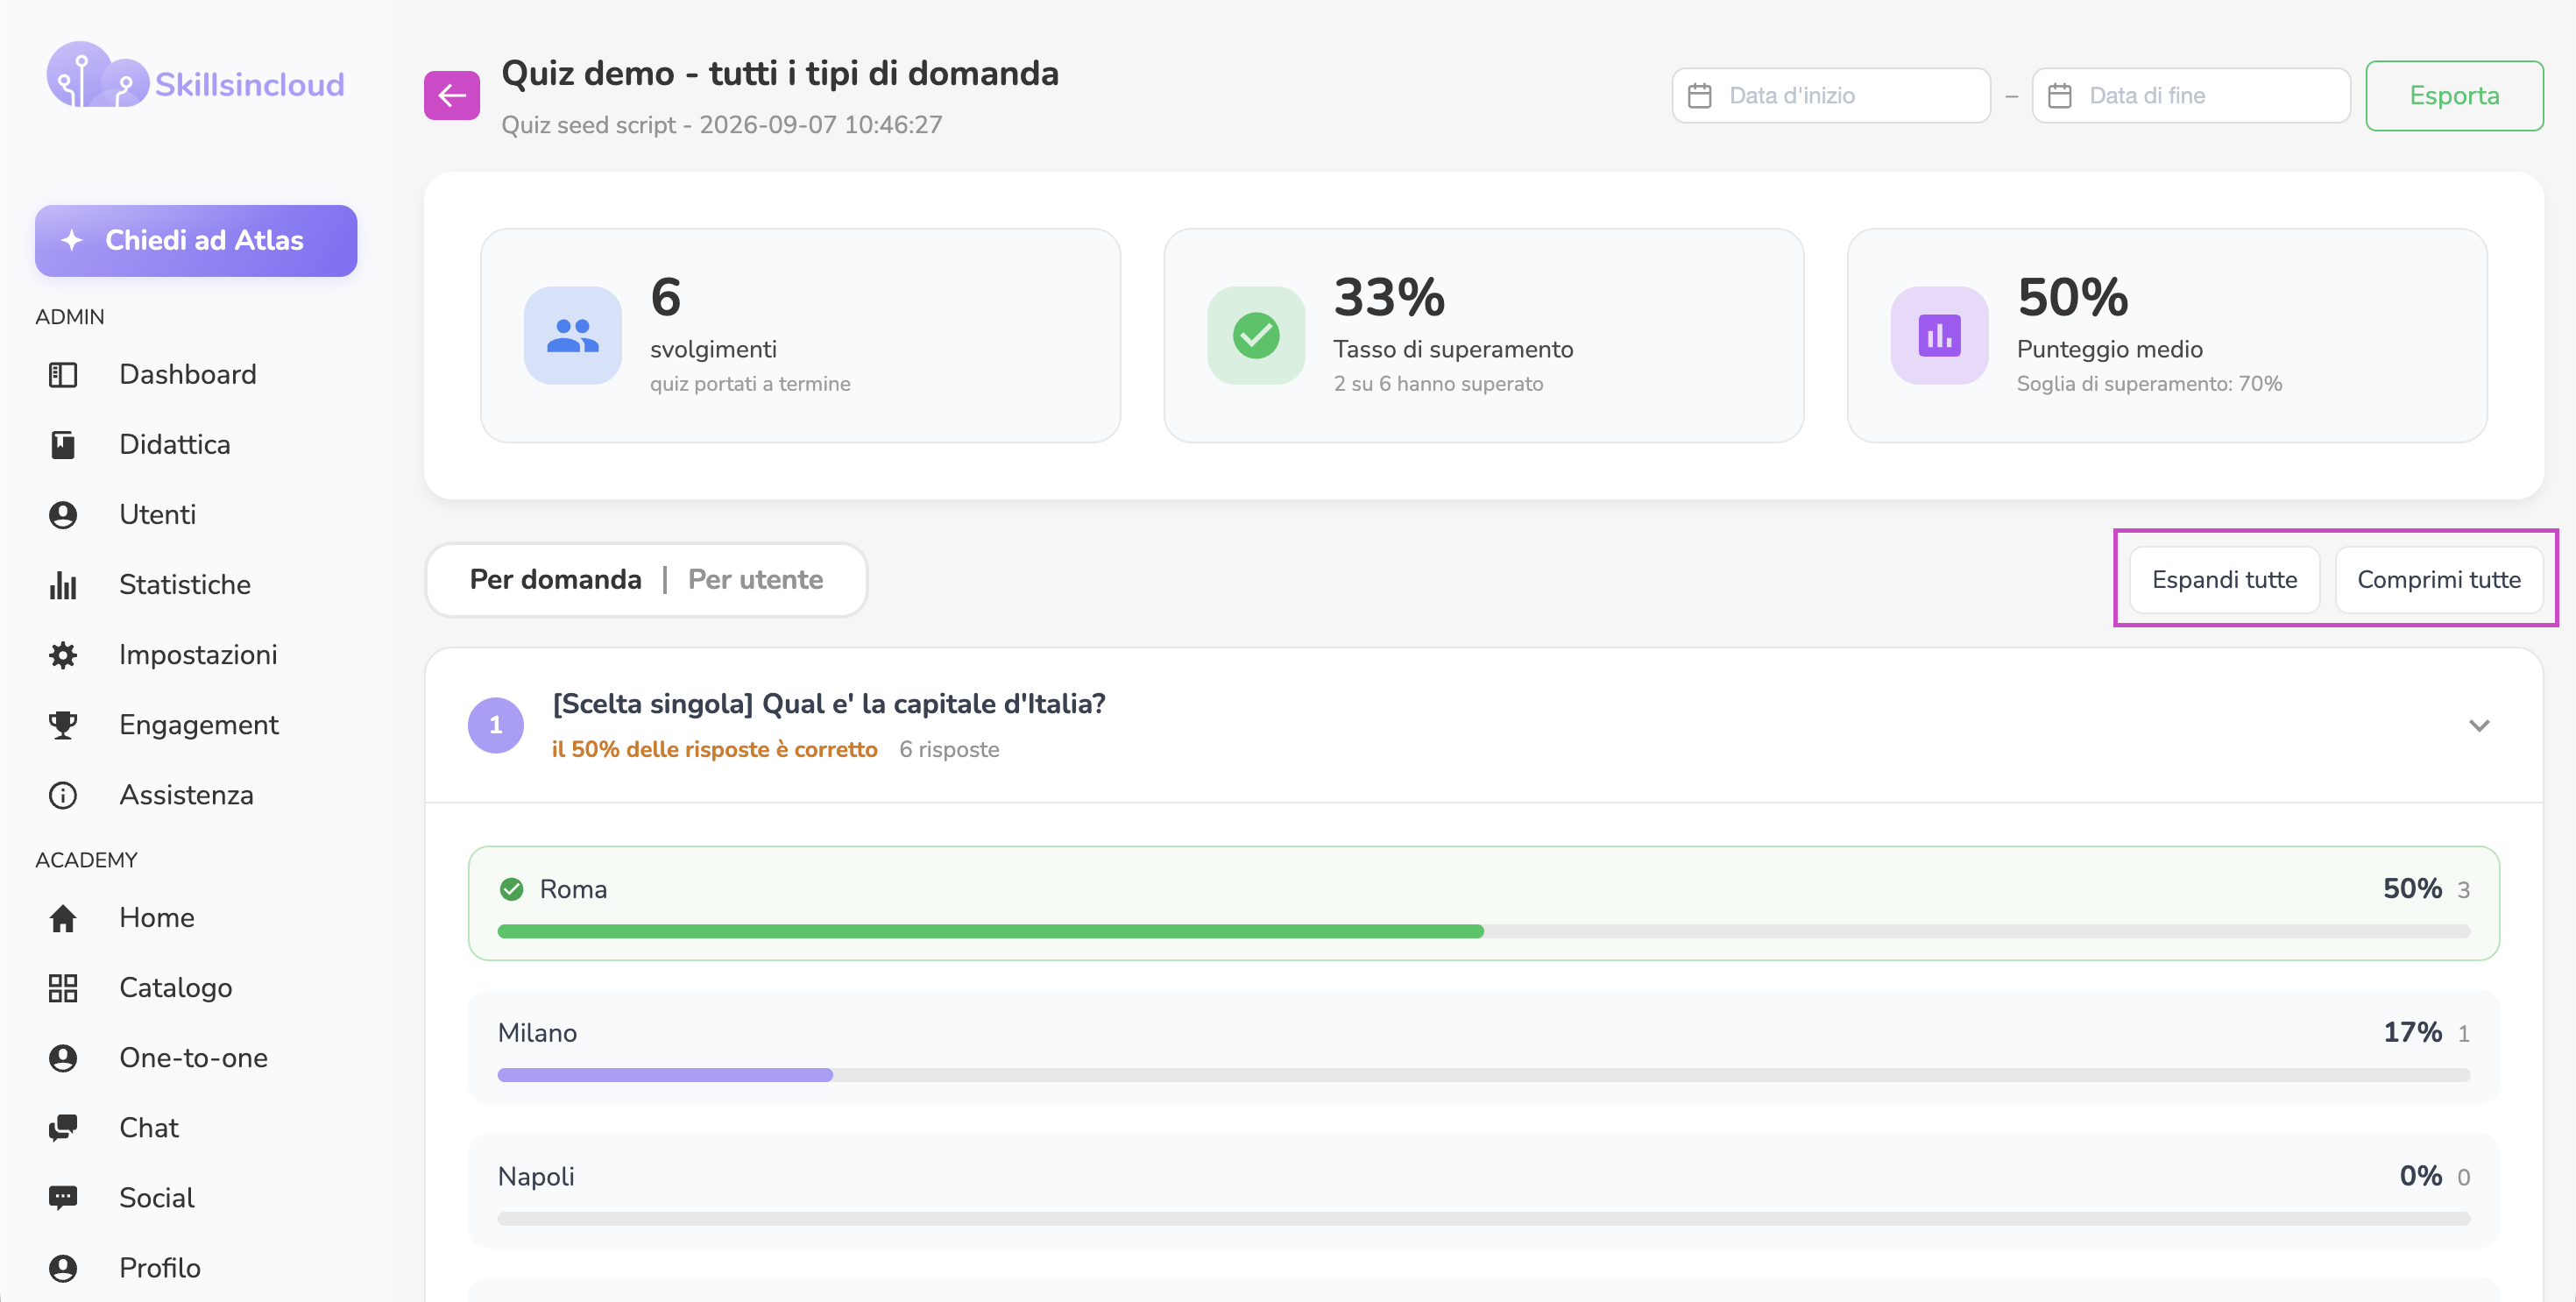
Task: Click the Esporta button
Action: point(2453,95)
